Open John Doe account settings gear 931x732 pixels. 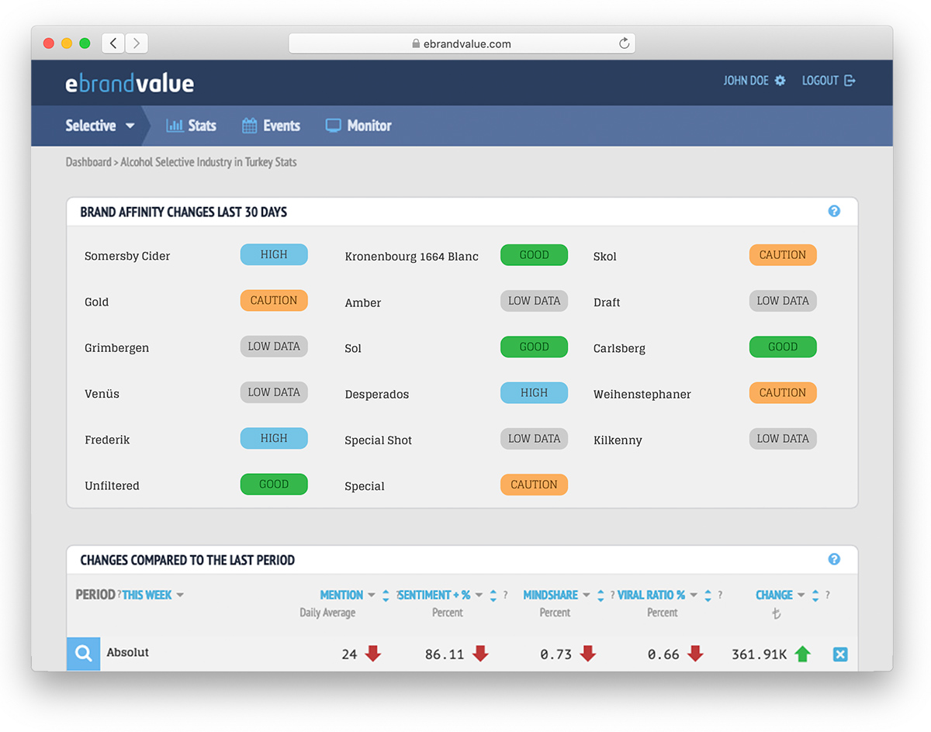click(x=780, y=81)
